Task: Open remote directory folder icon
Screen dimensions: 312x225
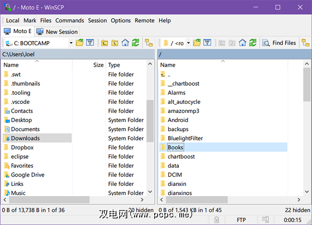Action: [197, 42]
